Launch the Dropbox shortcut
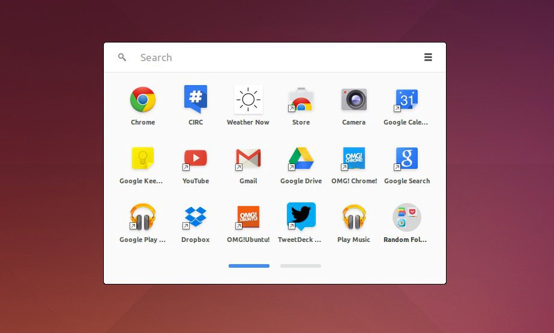Image resolution: width=554 pixels, height=333 pixels. (x=196, y=217)
